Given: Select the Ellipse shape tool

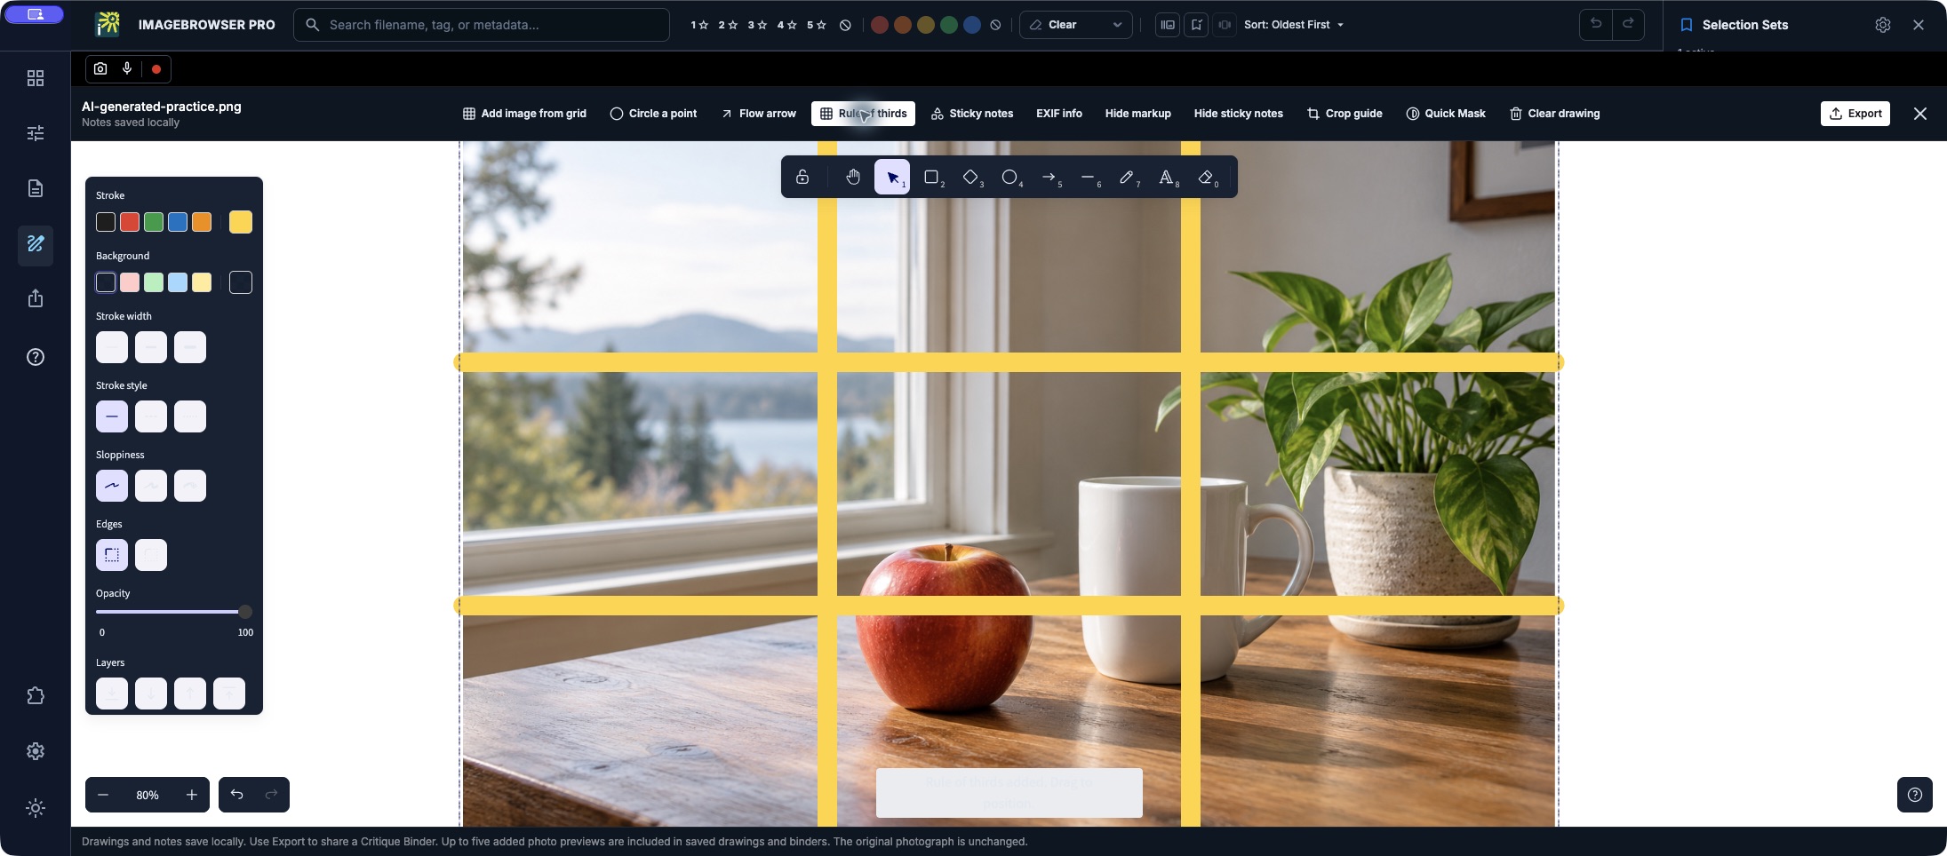Looking at the screenshot, I should [1009, 177].
